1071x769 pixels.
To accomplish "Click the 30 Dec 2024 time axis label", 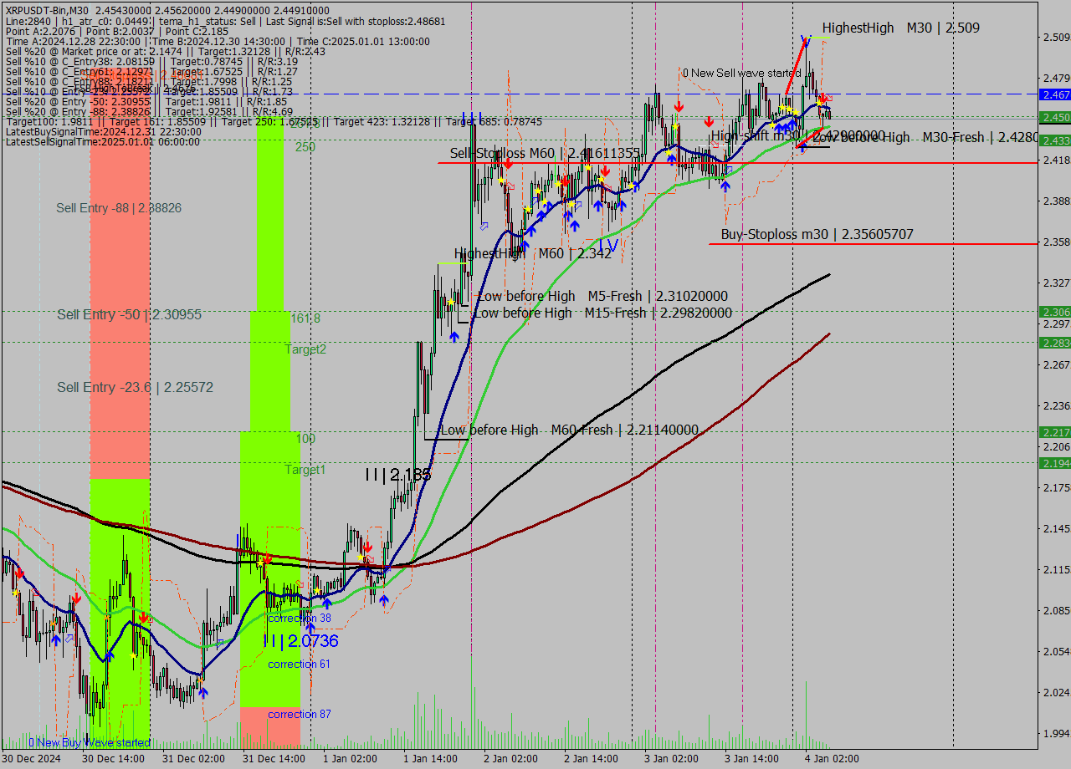I will pyautogui.click(x=32, y=759).
